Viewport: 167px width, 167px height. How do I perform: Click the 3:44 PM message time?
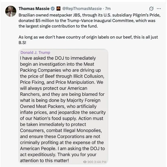coord(100,162)
